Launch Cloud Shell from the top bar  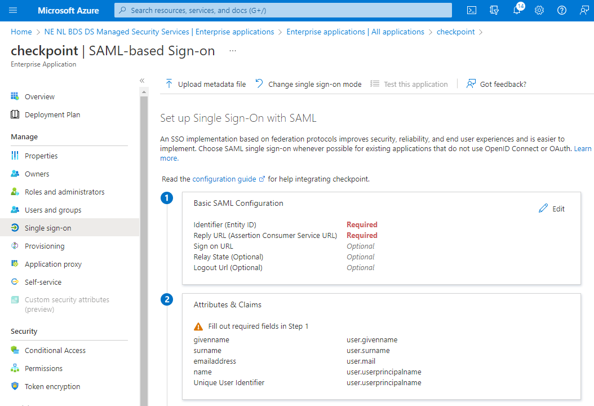(x=472, y=10)
